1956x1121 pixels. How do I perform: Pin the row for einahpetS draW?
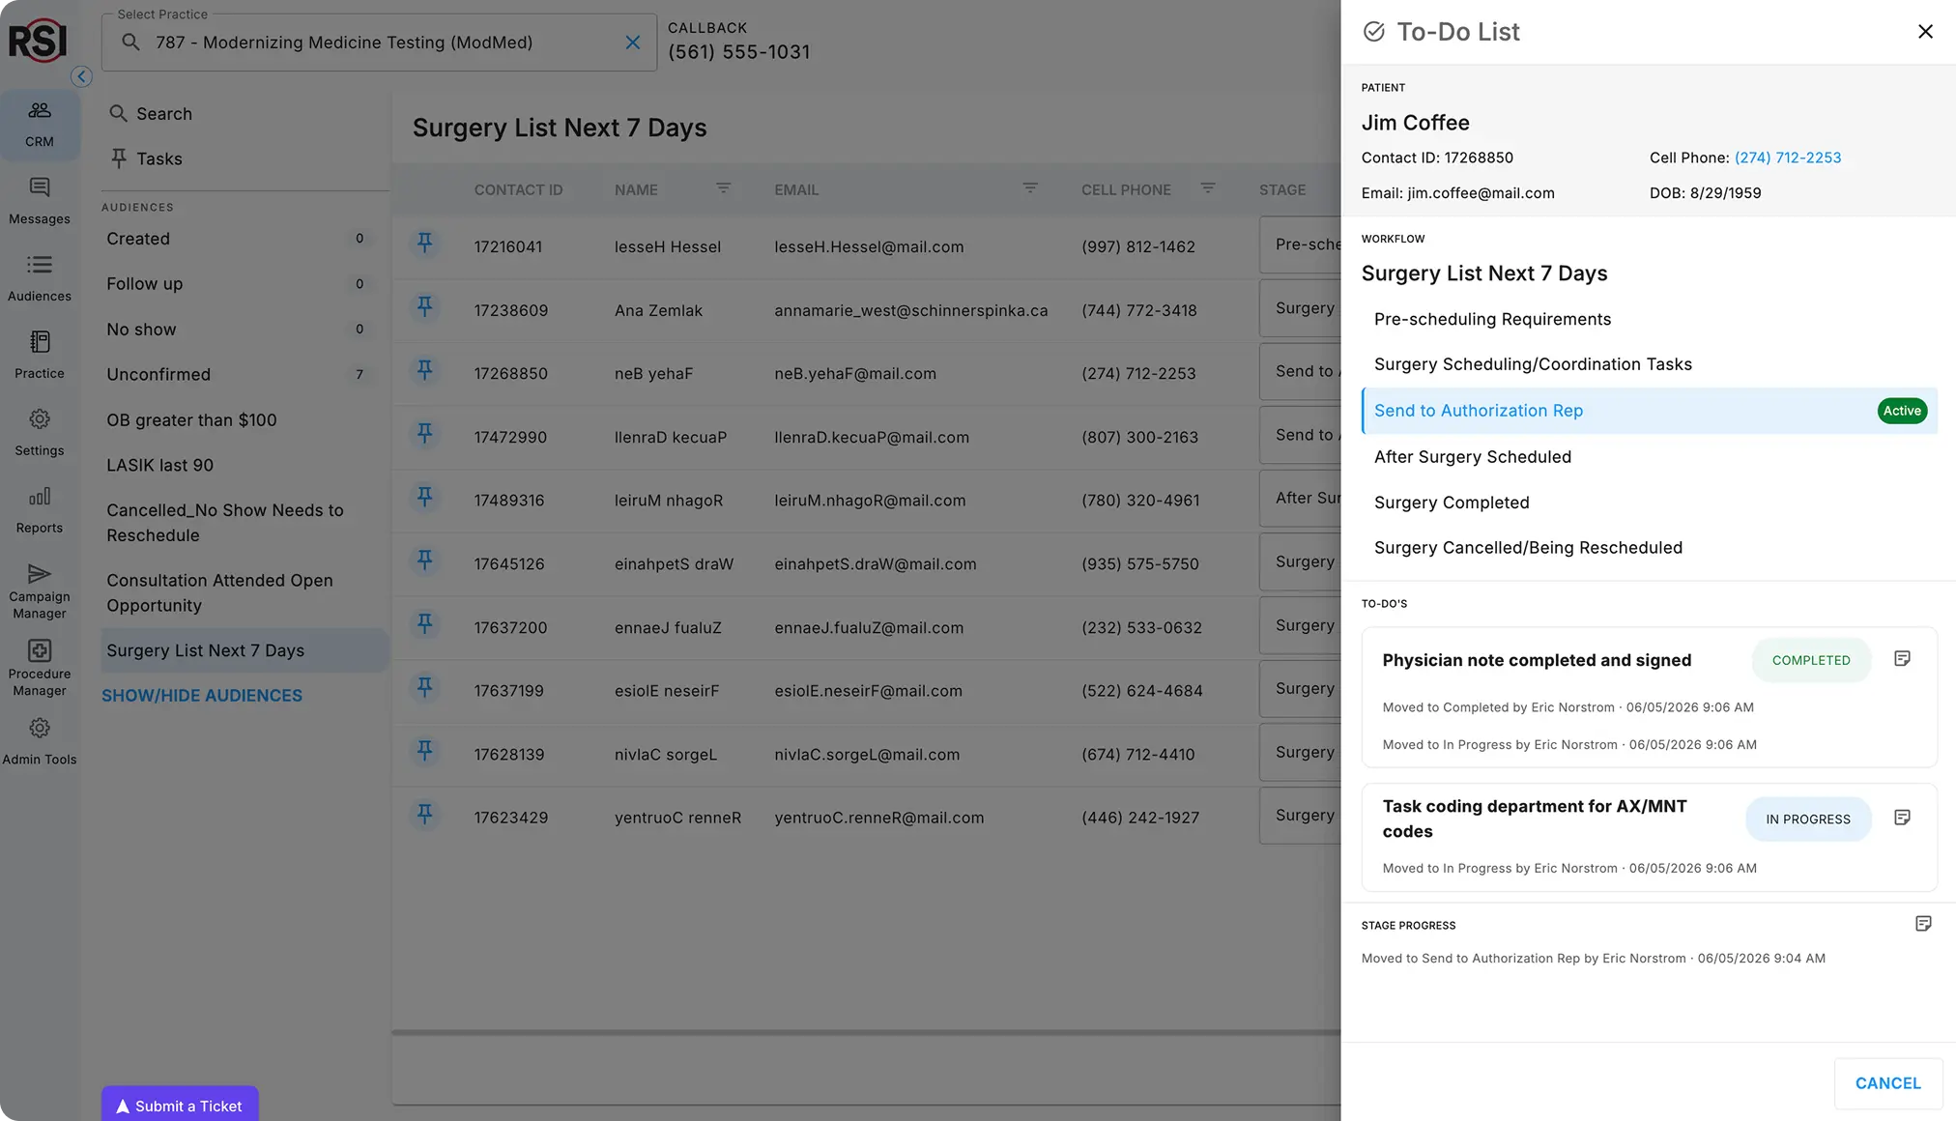tap(424, 560)
